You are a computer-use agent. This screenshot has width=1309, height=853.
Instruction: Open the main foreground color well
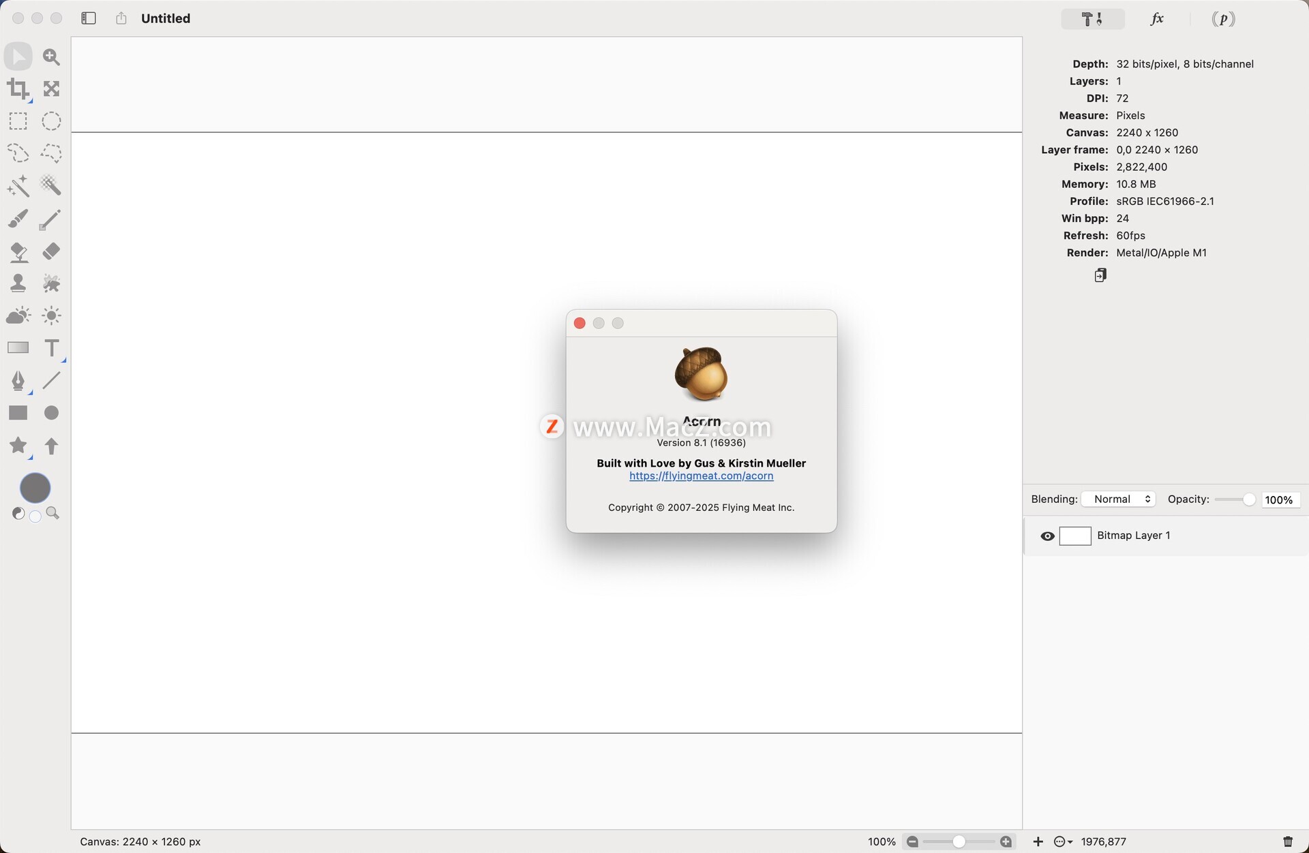[35, 488]
